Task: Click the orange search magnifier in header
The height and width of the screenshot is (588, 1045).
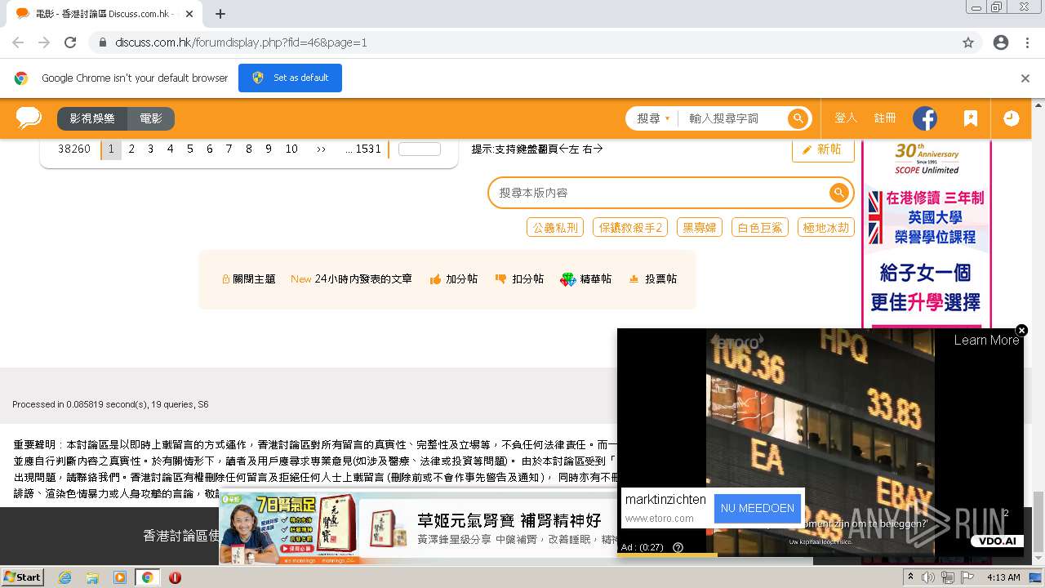Action: (798, 118)
